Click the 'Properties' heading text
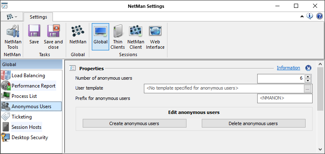The width and height of the screenshot is (325, 154). point(91,68)
